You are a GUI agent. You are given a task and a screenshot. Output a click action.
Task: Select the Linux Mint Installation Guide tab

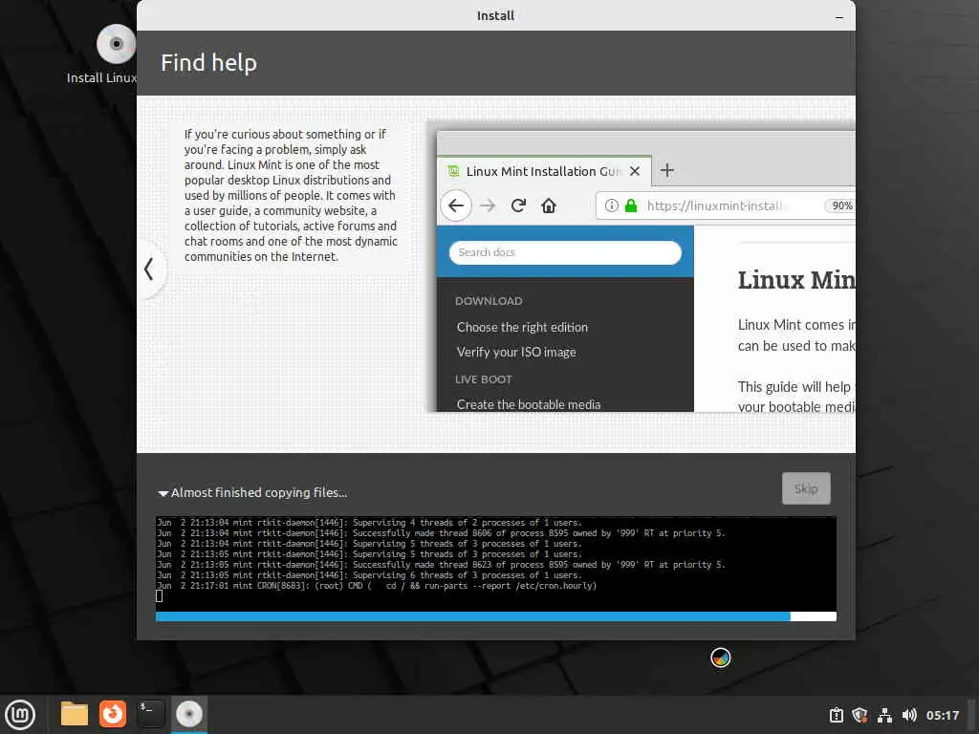coord(544,171)
